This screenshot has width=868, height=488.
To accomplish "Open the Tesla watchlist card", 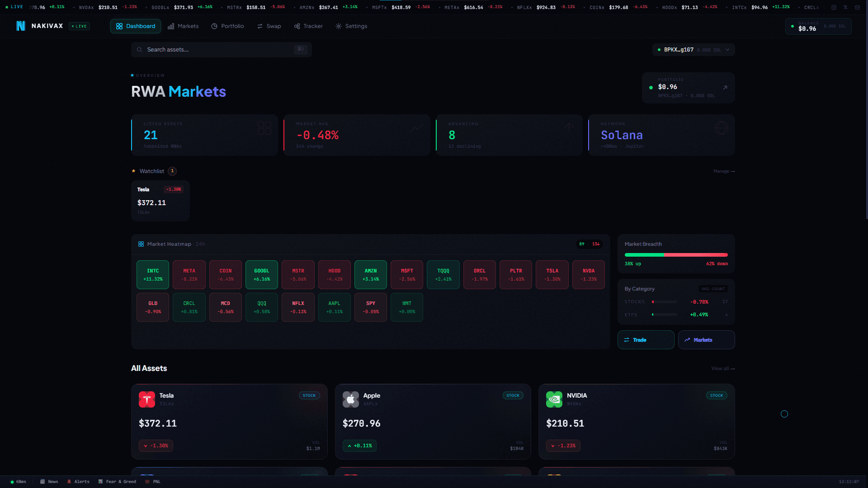I will [x=160, y=201].
